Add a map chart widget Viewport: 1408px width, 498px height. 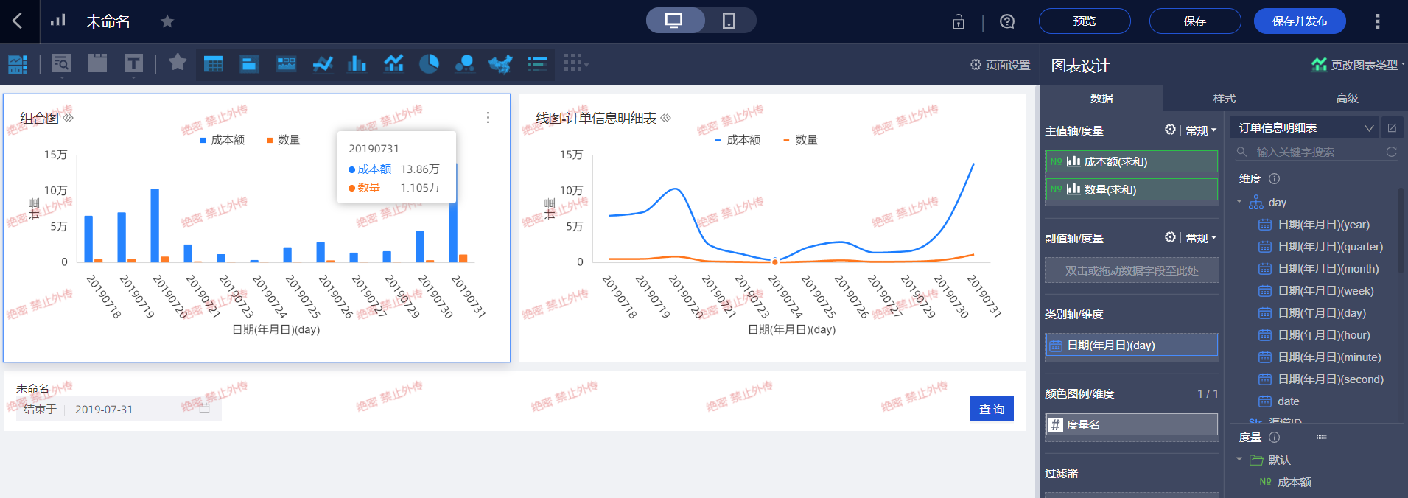[x=500, y=64]
